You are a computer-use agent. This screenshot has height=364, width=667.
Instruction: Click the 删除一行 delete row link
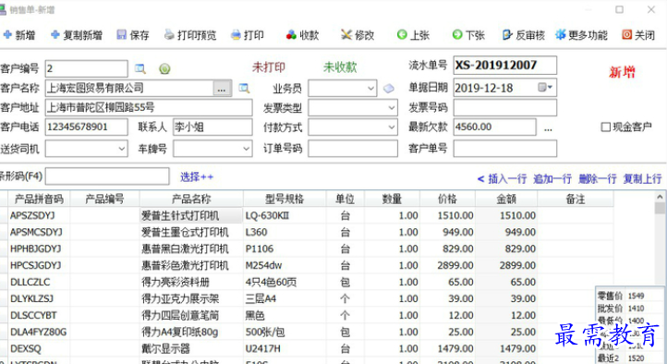click(x=598, y=179)
